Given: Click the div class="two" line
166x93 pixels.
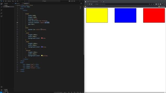Looking at the screenshot, I should click(31, 66).
